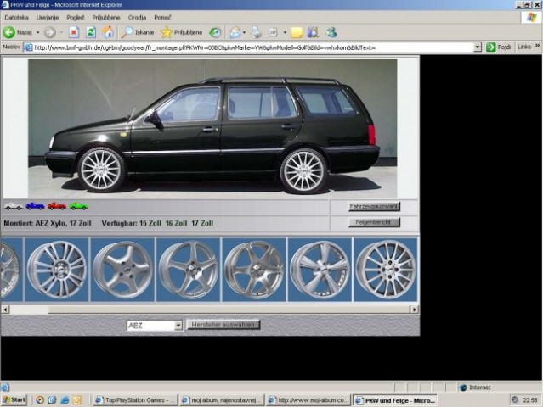Screen dimensions: 543x407
Task: Click PKW und Felge taskbar button
Action: tap(395, 400)
